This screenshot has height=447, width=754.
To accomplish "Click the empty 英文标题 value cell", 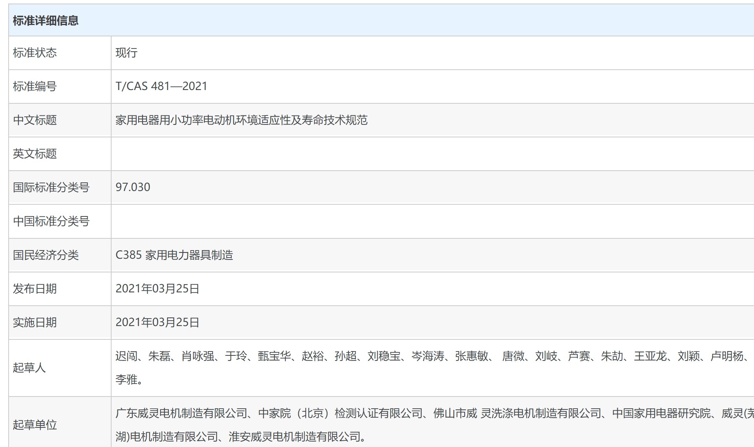I will click(x=431, y=154).
